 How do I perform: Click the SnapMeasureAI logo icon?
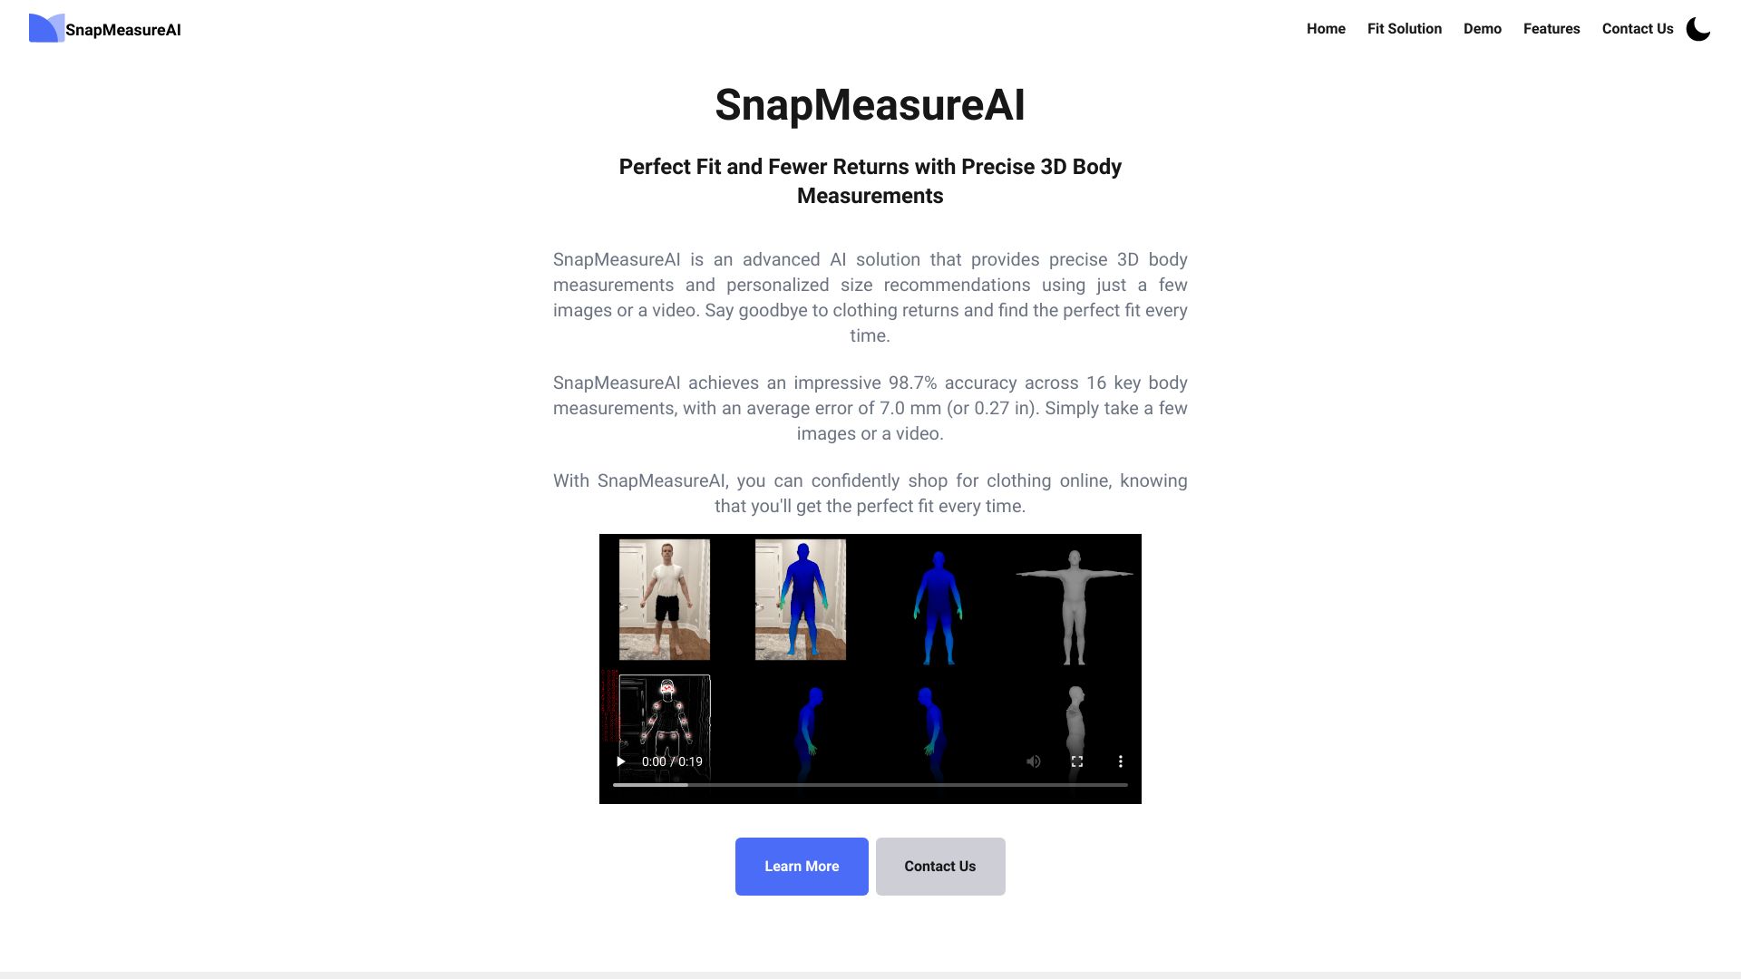tap(44, 29)
